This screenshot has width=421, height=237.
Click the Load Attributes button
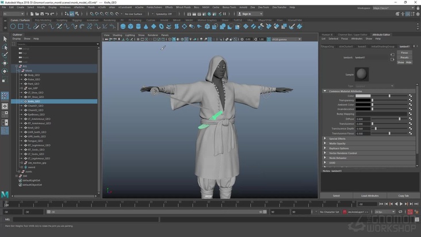point(370,196)
